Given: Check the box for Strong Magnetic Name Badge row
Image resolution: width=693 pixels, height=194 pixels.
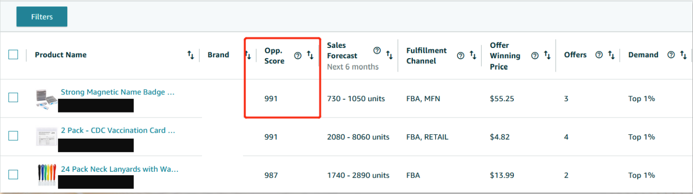Looking at the screenshot, I should point(13,98).
